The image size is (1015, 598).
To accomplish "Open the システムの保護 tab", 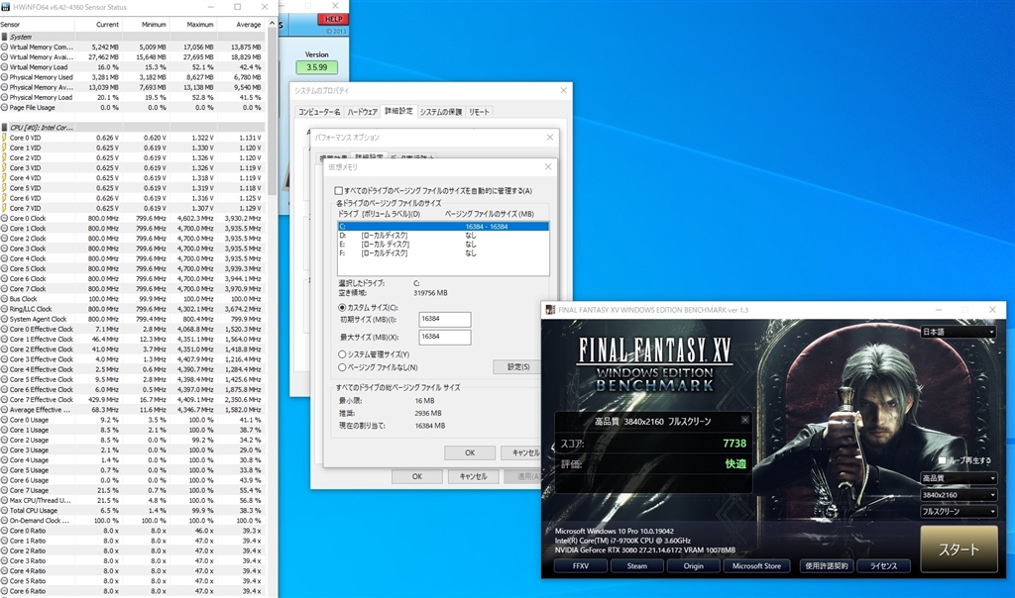I will pos(439,112).
